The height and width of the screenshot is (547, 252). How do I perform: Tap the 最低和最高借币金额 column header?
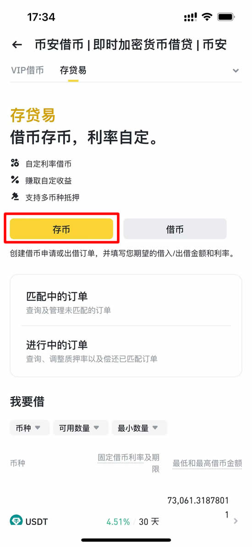[x=207, y=464]
